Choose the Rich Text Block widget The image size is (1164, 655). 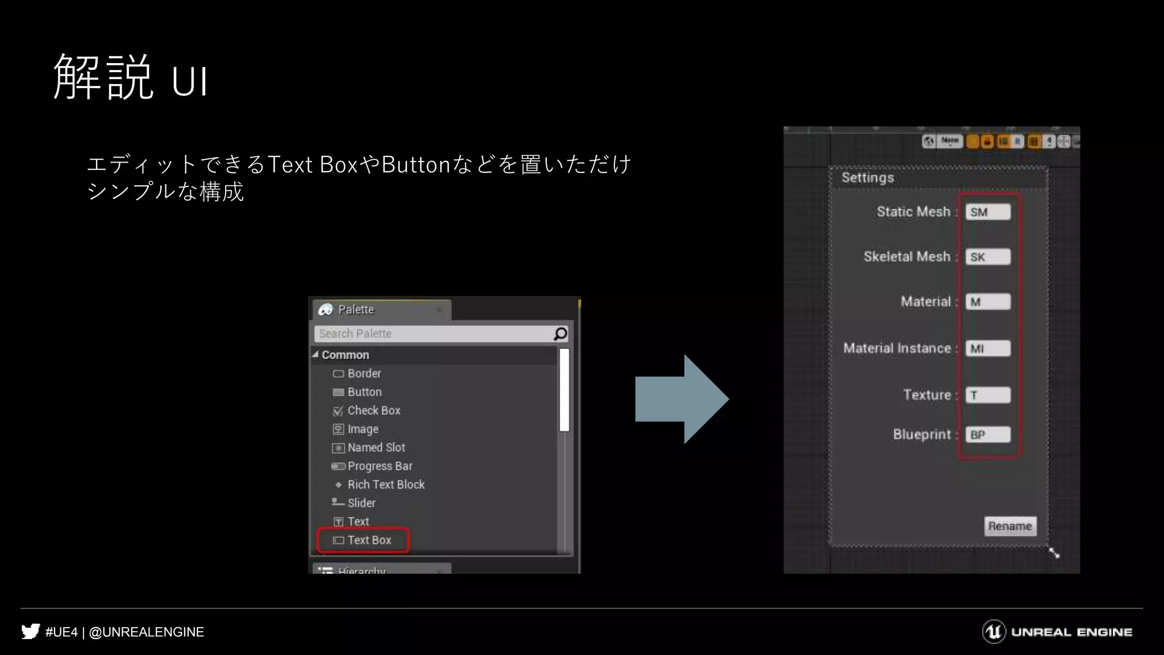click(x=379, y=484)
